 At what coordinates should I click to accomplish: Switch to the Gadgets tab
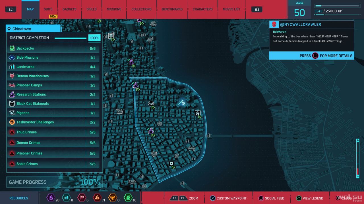pos(70,9)
